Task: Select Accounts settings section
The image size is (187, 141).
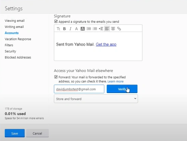Action: [12, 33]
